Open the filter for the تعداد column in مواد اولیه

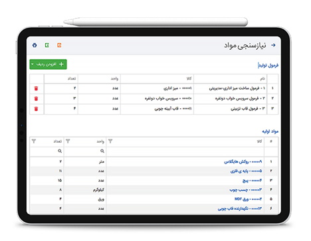tap(34, 141)
